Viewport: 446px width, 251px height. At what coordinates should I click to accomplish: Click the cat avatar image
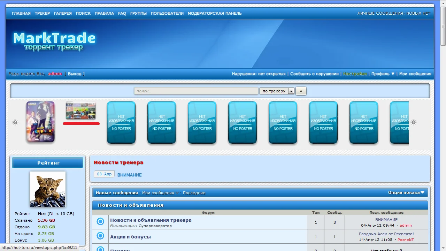[x=48, y=189]
